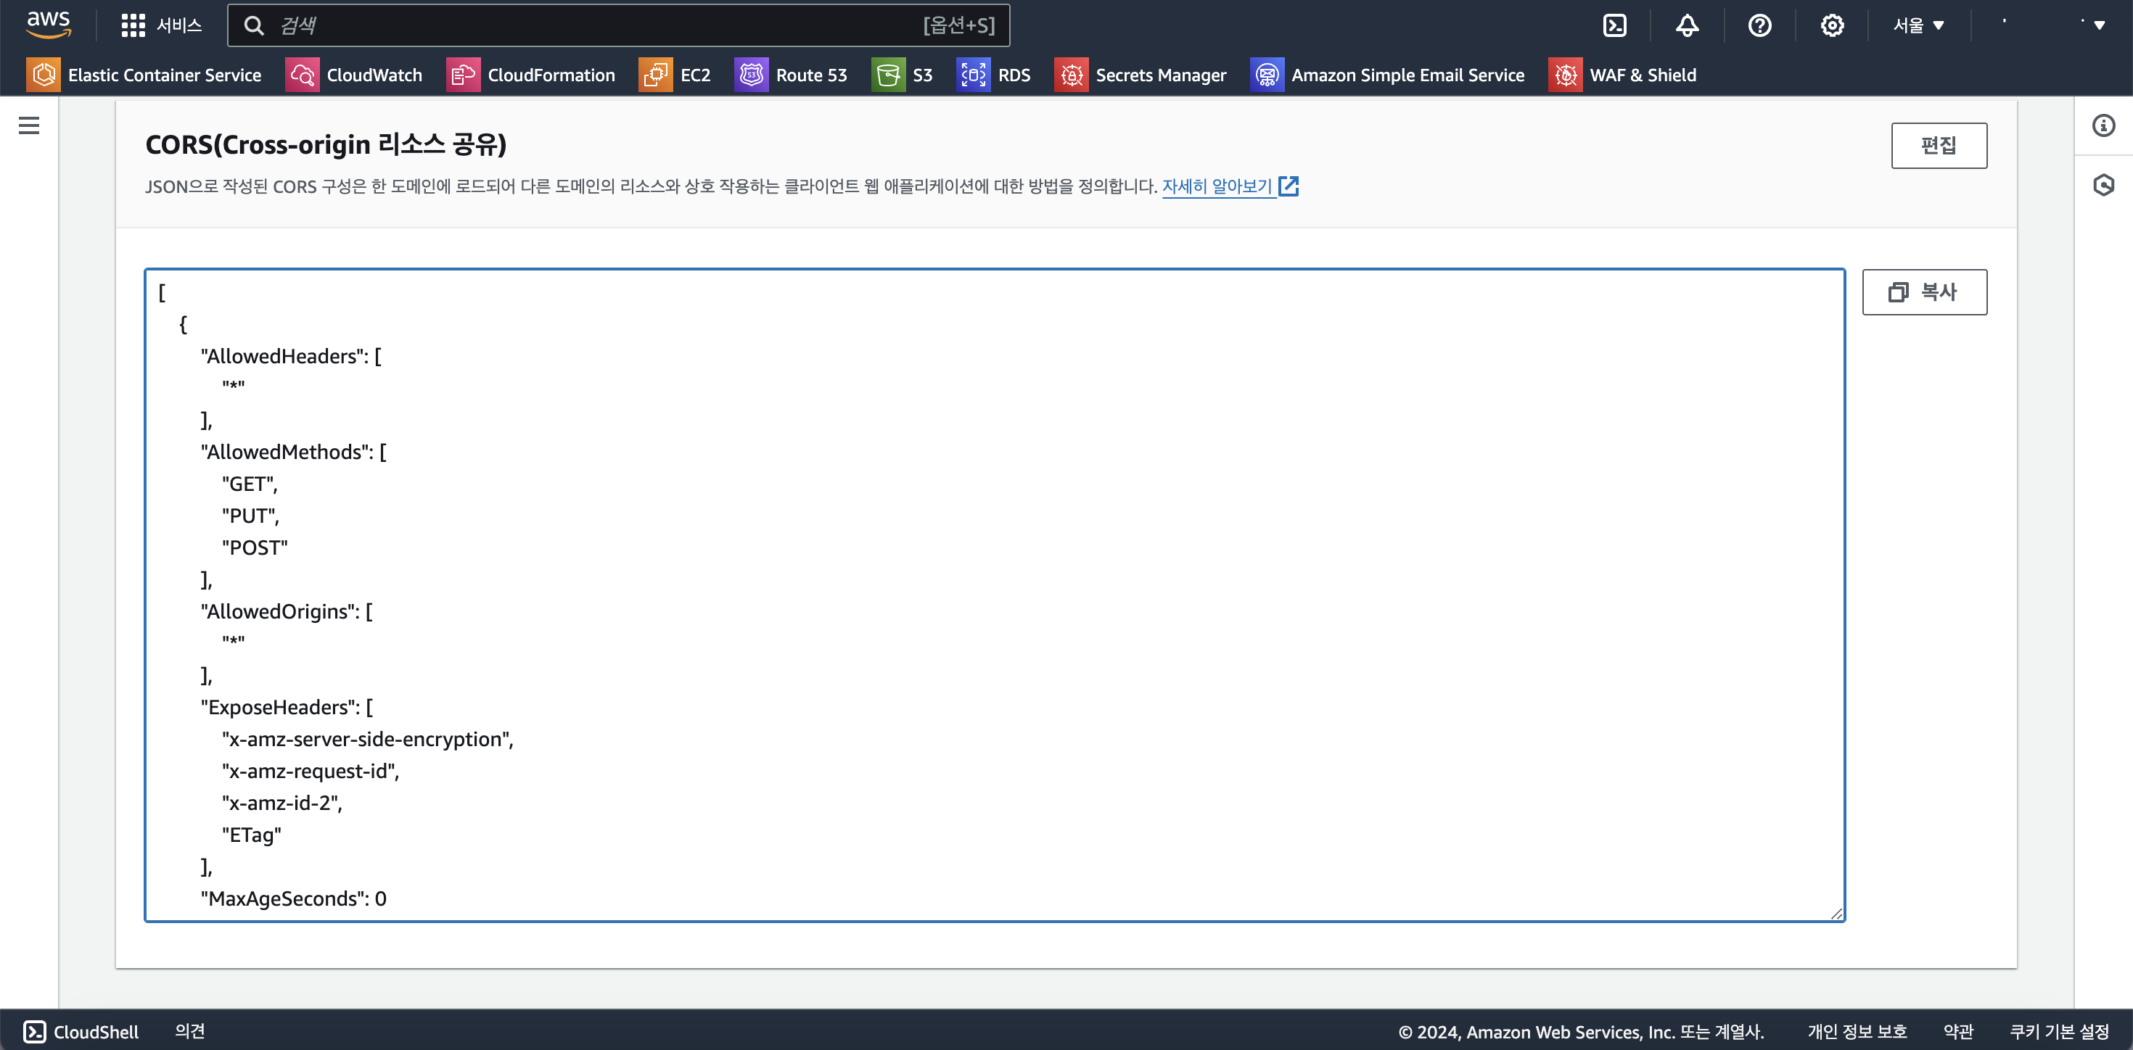Open CloudWatch shortcut icon
The height and width of the screenshot is (1050, 2133).
tap(303, 75)
